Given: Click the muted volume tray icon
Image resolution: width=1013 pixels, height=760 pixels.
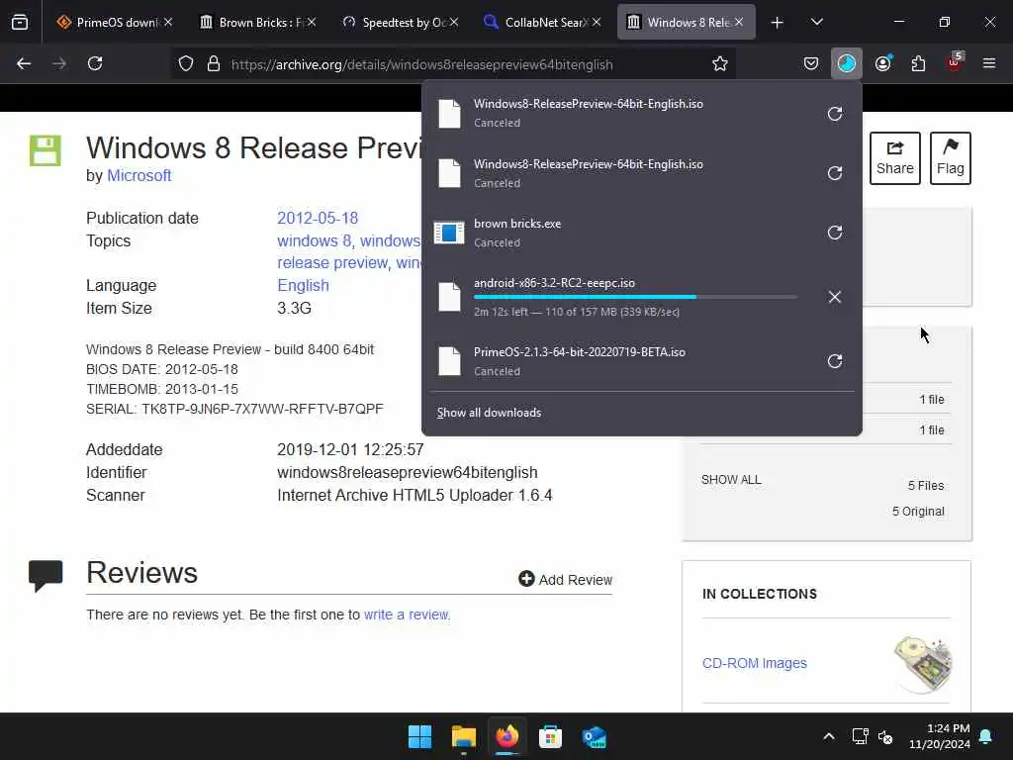Looking at the screenshot, I should pyautogui.click(x=885, y=736).
